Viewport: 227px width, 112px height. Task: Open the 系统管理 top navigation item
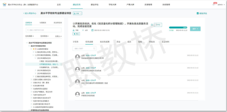point(166,5)
